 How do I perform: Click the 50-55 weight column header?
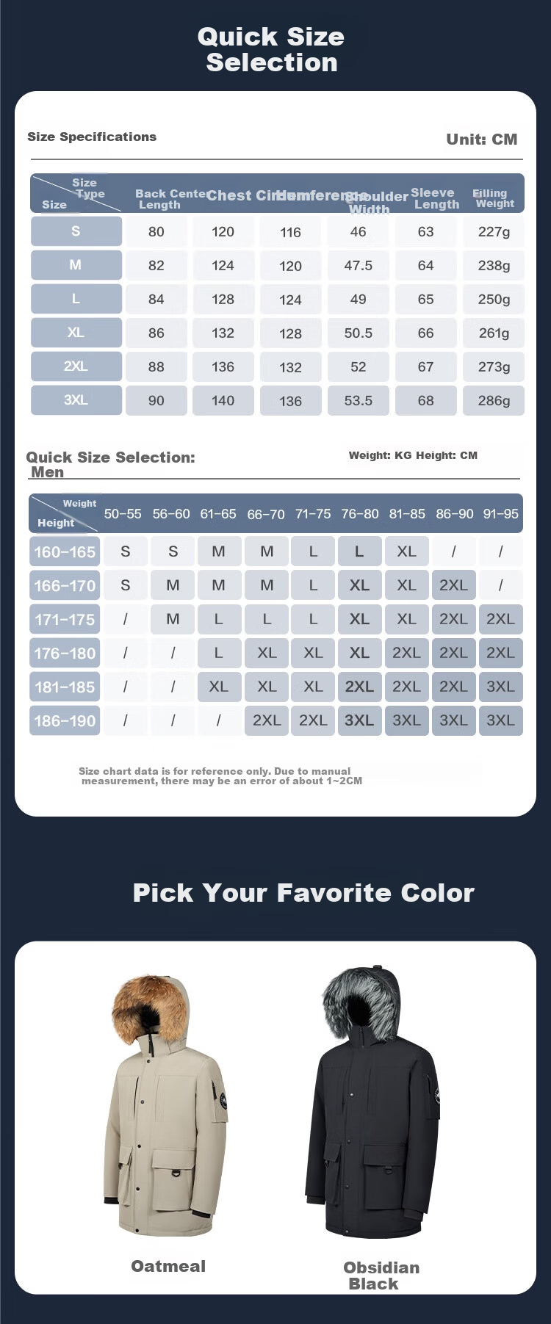point(123,514)
